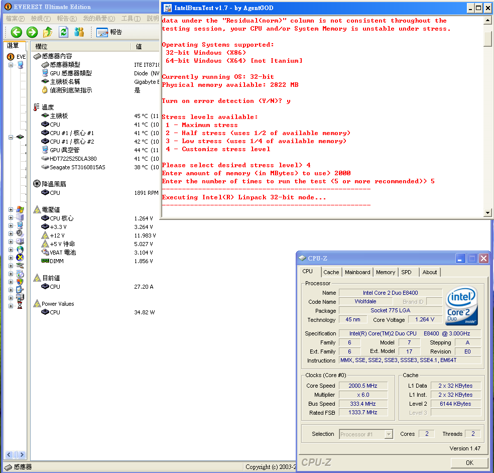Switch to the Mainboard tab in CPU-Z

pyautogui.click(x=357, y=272)
